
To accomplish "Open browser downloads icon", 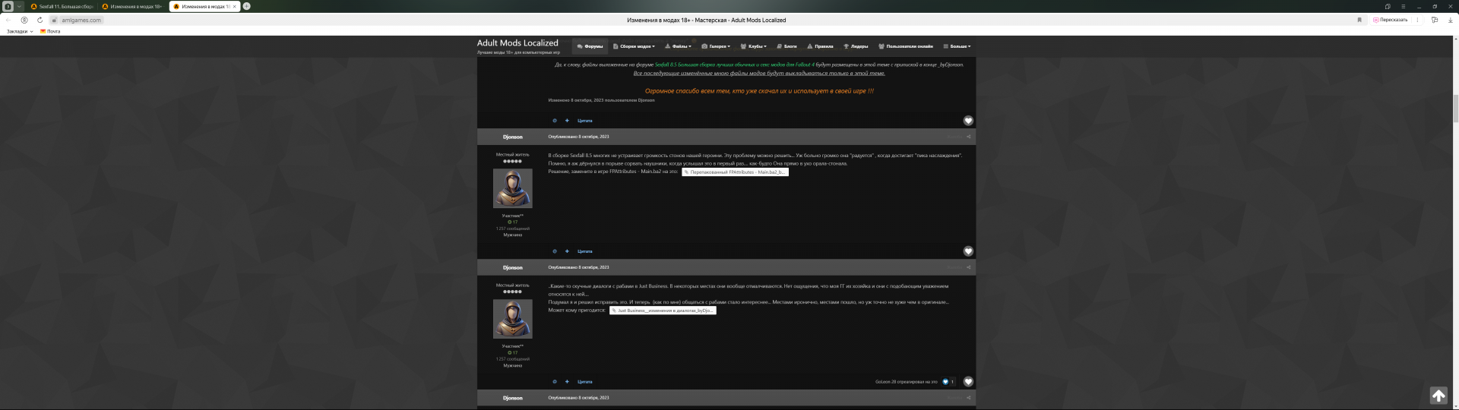I will (x=1450, y=20).
